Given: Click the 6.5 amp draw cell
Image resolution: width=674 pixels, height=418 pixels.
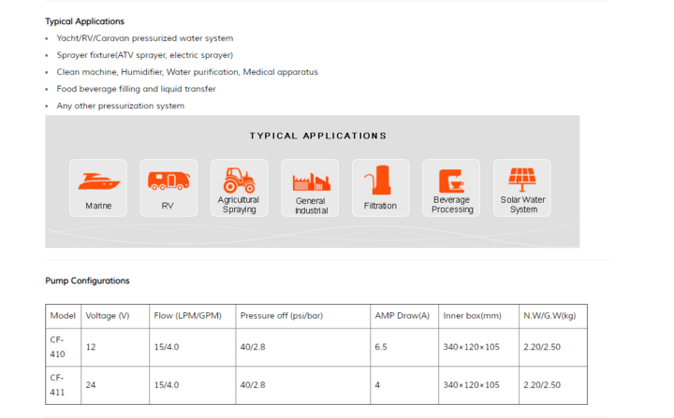Looking at the screenshot, I should point(381,347).
